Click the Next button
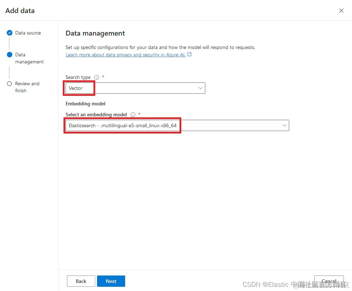 [111, 281]
